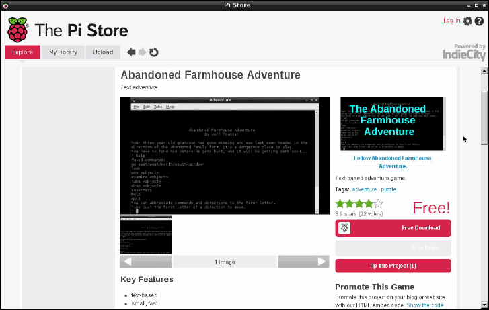Click the Free! price text
This screenshot has width=489, height=310.
pyautogui.click(x=431, y=207)
